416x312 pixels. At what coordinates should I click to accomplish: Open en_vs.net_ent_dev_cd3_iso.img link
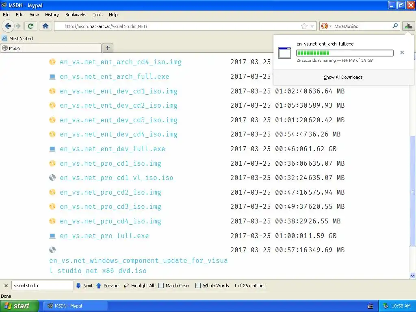[x=119, y=120]
